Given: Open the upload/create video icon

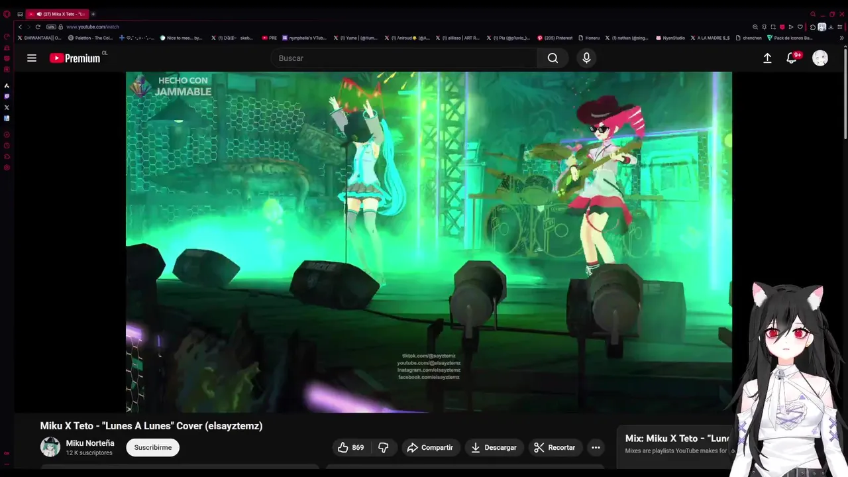Looking at the screenshot, I should [x=767, y=58].
